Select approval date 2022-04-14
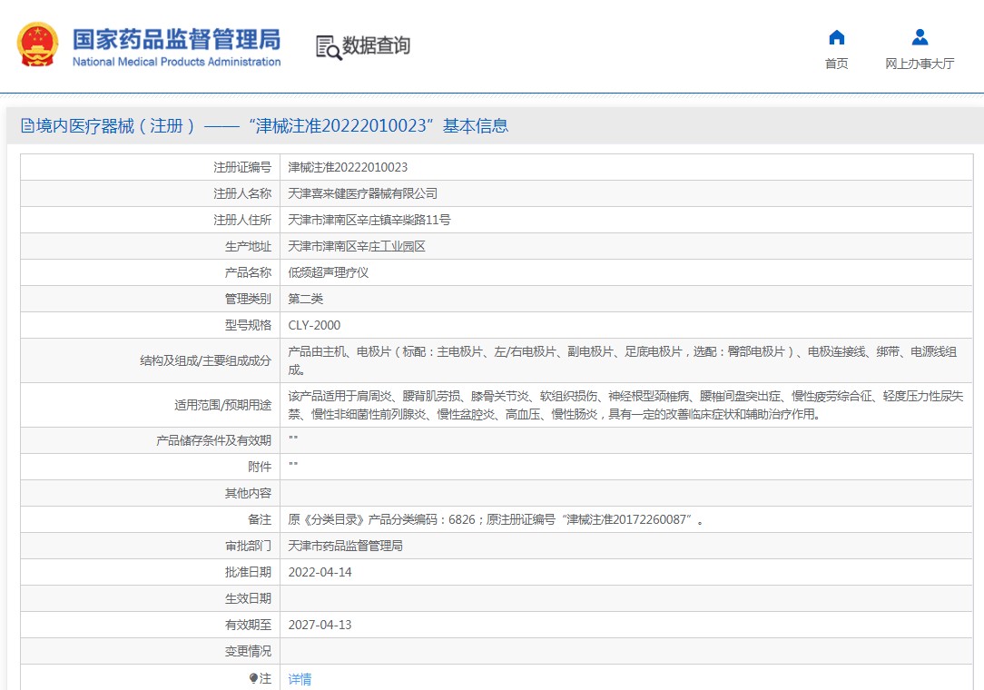This screenshot has width=984, height=690. pyautogui.click(x=320, y=572)
